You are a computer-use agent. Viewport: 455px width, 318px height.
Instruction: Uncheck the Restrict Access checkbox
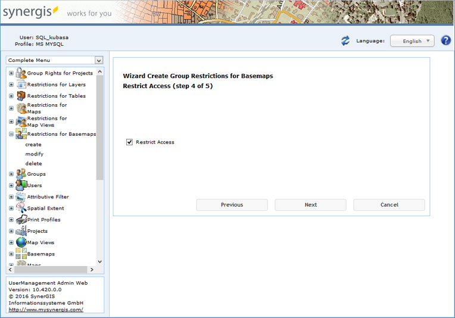[x=129, y=142]
